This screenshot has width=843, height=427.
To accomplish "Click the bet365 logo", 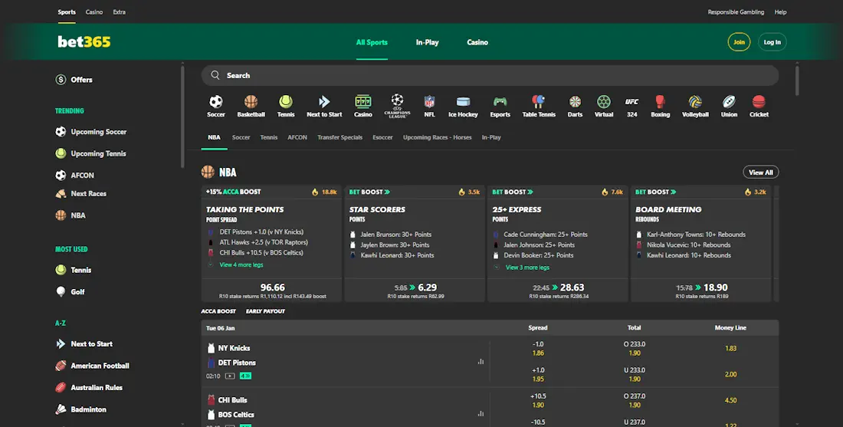I will click(84, 42).
